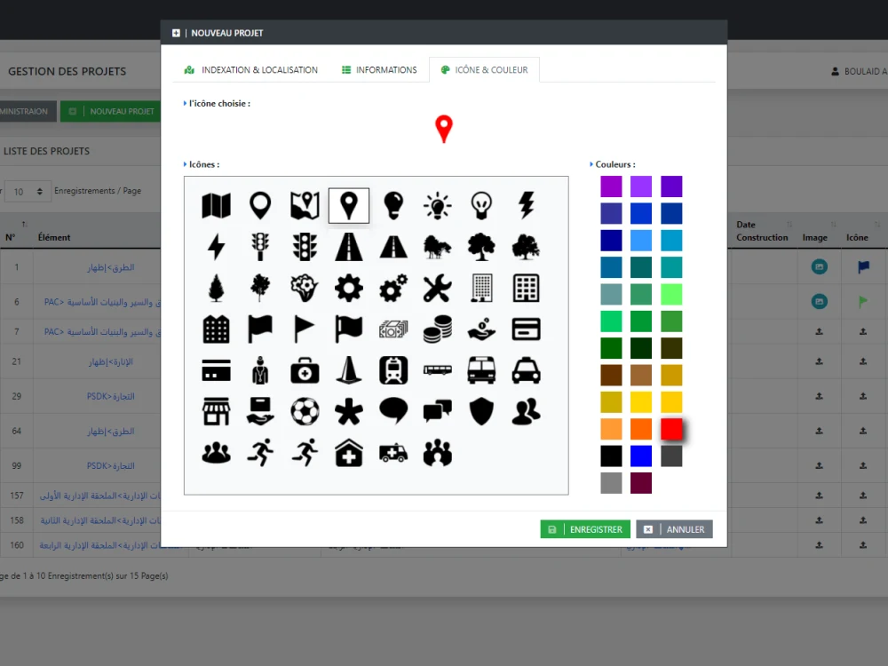Open the project link in row 29
The width and height of the screenshot is (888, 666).
click(x=110, y=396)
